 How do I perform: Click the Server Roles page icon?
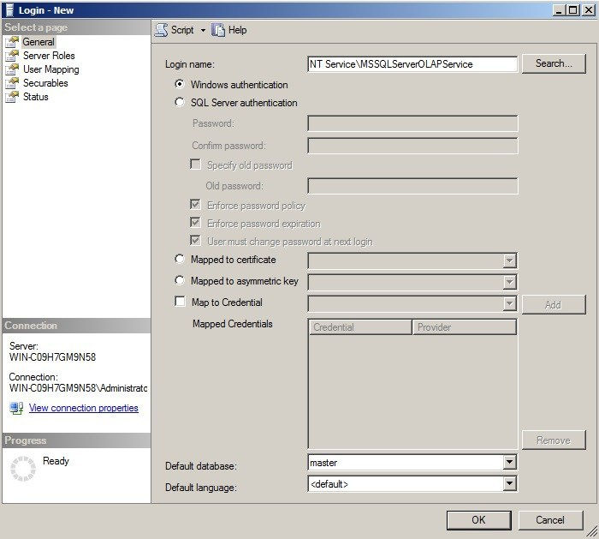[x=12, y=56]
